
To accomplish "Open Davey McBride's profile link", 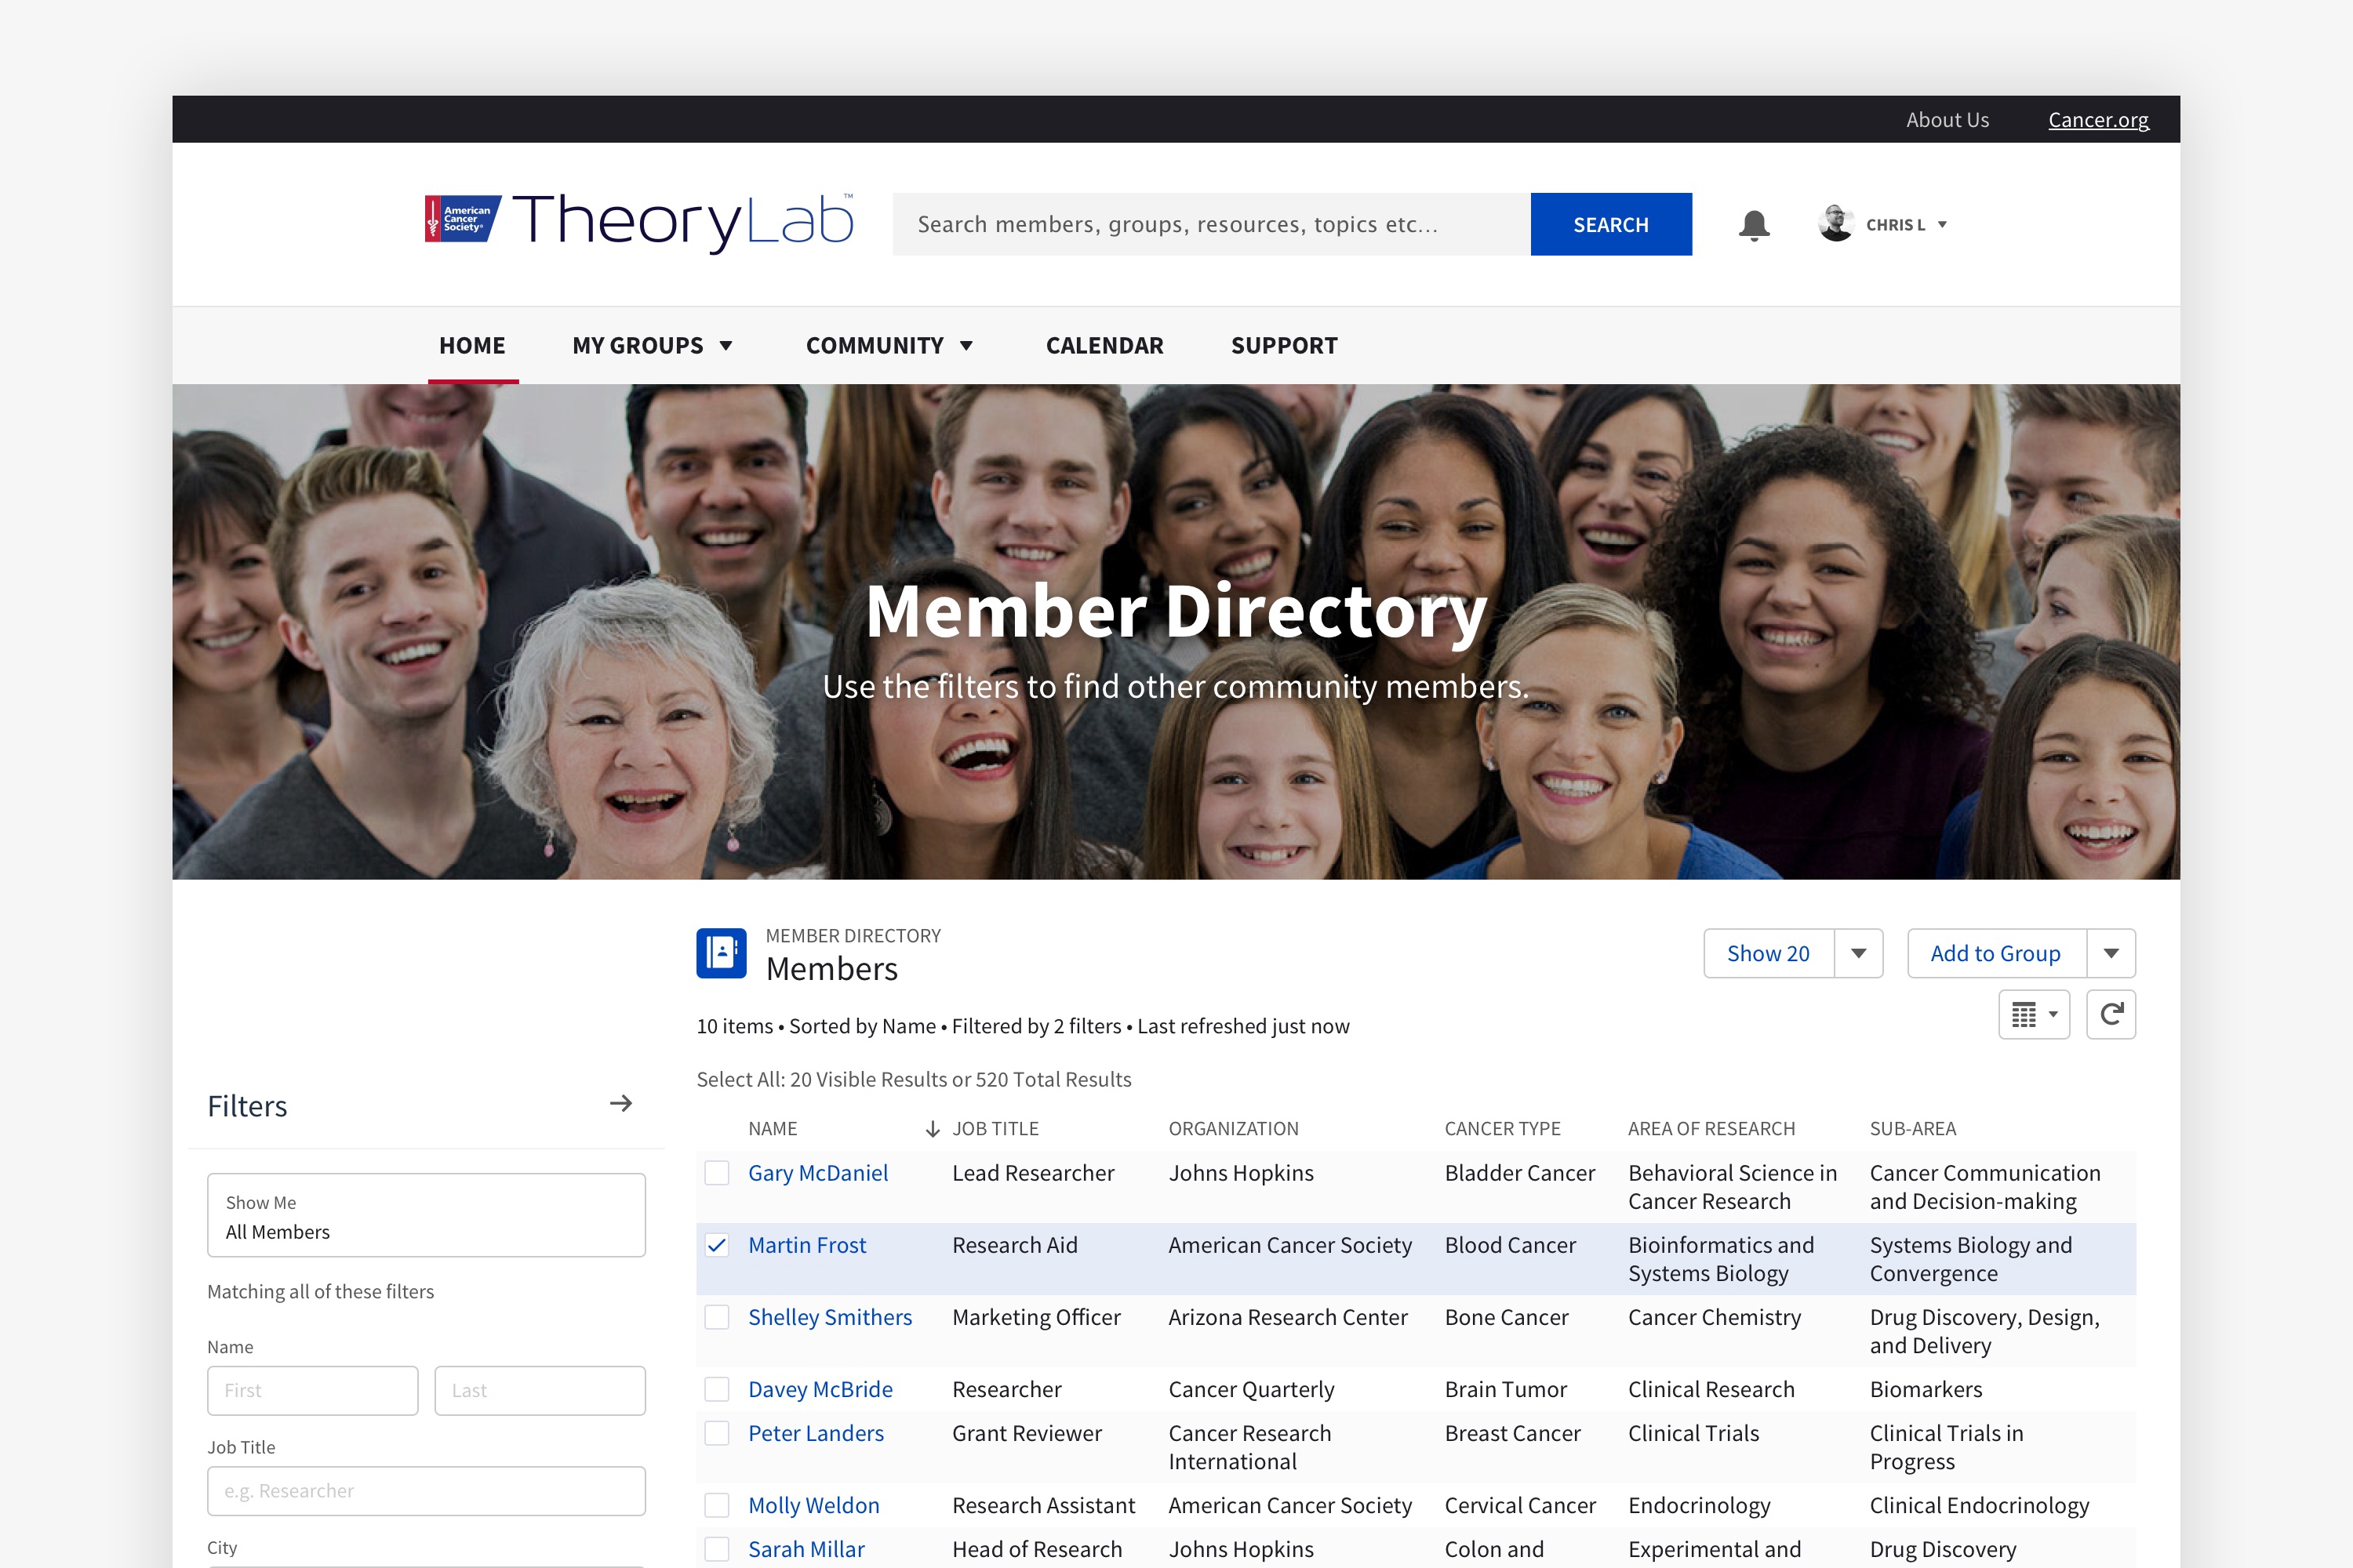I will pyautogui.click(x=820, y=1389).
